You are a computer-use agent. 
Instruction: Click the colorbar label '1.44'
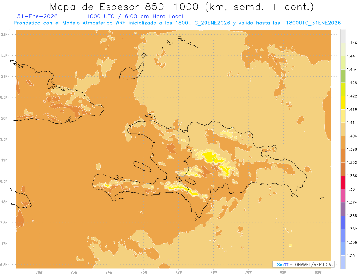point(351,56)
